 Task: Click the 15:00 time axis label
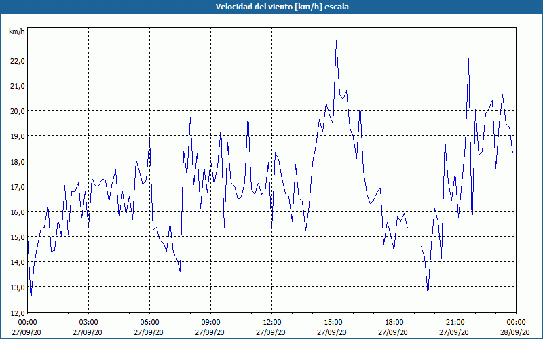[x=333, y=323]
